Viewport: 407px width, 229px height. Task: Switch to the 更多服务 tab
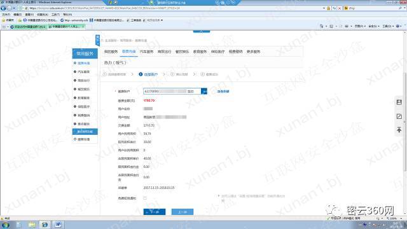click(x=253, y=52)
